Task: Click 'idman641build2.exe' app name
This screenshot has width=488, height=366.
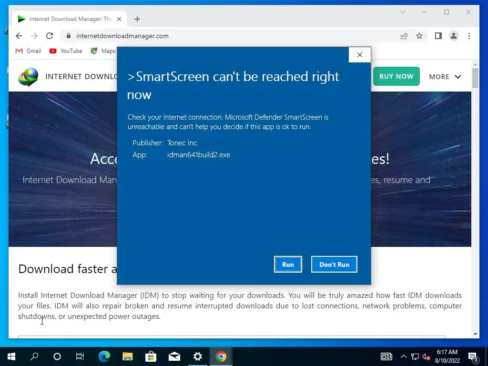Action: [x=199, y=155]
